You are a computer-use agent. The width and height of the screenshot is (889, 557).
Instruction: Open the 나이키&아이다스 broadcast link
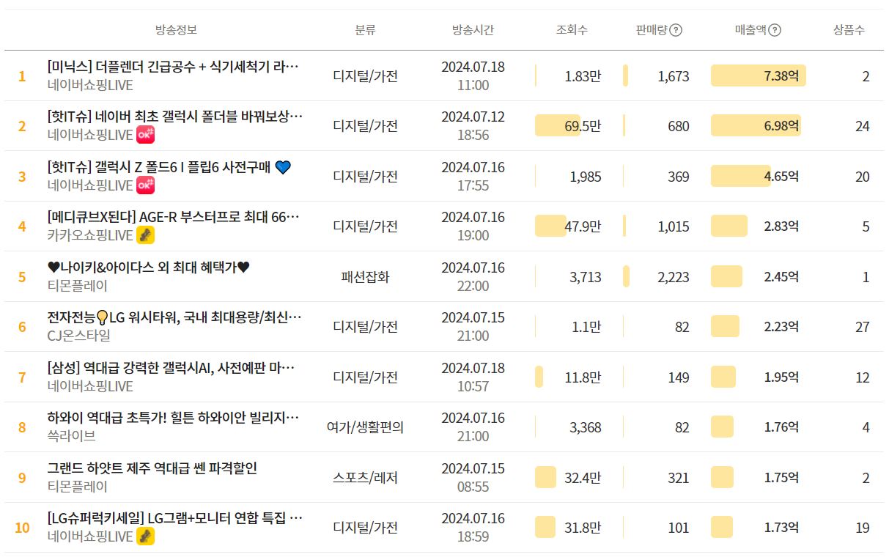(x=149, y=268)
